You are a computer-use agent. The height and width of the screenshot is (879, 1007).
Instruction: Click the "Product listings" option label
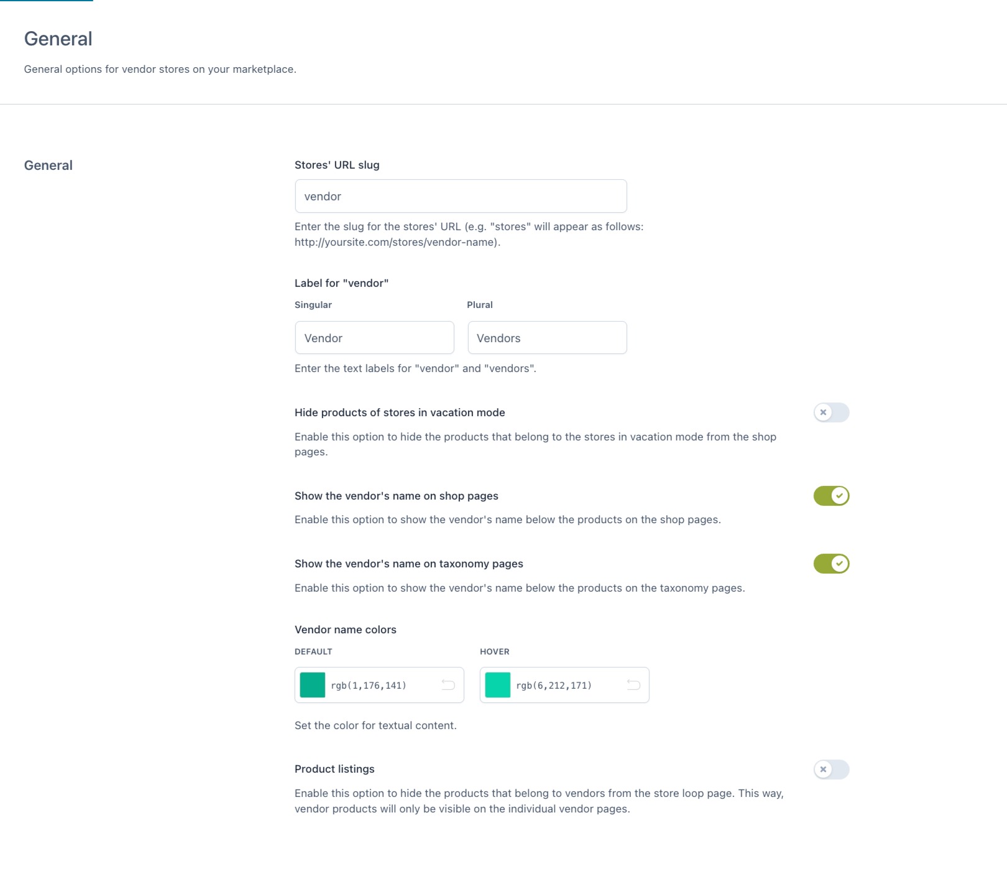click(334, 769)
